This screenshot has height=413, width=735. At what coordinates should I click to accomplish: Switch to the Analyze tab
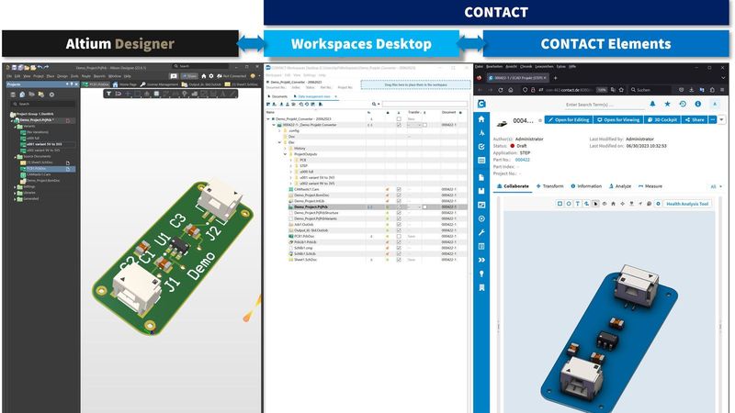pyautogui.click(x=619, y=186)
